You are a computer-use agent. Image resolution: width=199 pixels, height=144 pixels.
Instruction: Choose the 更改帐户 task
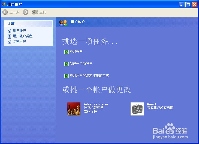point(76,52)
